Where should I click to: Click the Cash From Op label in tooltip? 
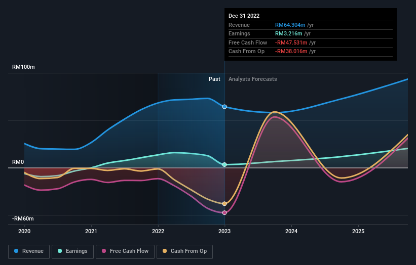[x=246, y=52]
